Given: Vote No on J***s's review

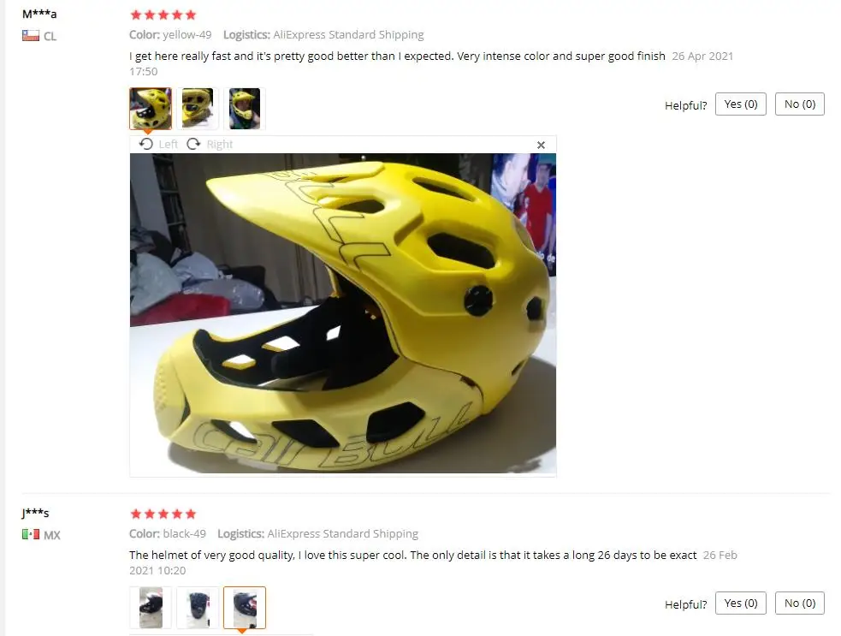Looking at the screenshot, I should pyautogui.click(x=800, y=603).
